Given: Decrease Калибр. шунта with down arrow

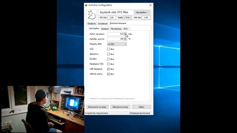Looking at the screenshot, I should pos(125,40).
